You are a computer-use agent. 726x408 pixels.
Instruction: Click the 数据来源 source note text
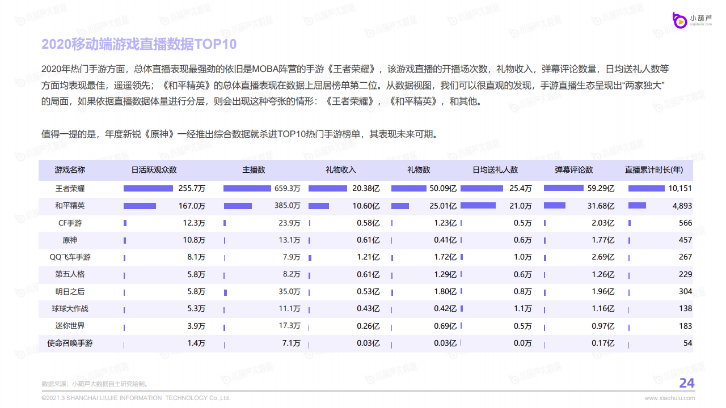(94, 384)
